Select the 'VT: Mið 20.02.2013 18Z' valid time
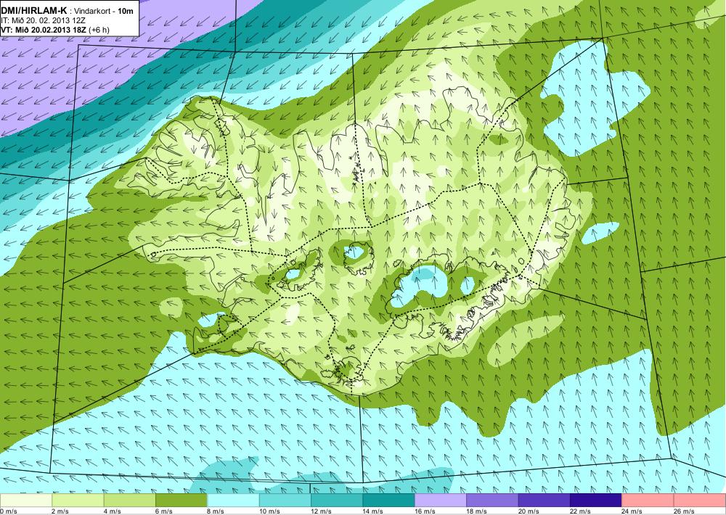 (x=44, y=30)
